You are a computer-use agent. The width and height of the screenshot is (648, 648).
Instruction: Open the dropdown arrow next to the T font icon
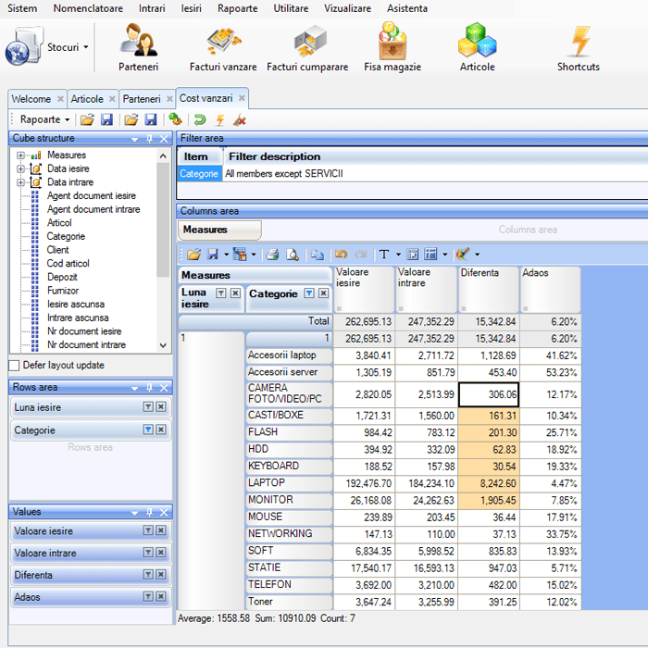398,255
